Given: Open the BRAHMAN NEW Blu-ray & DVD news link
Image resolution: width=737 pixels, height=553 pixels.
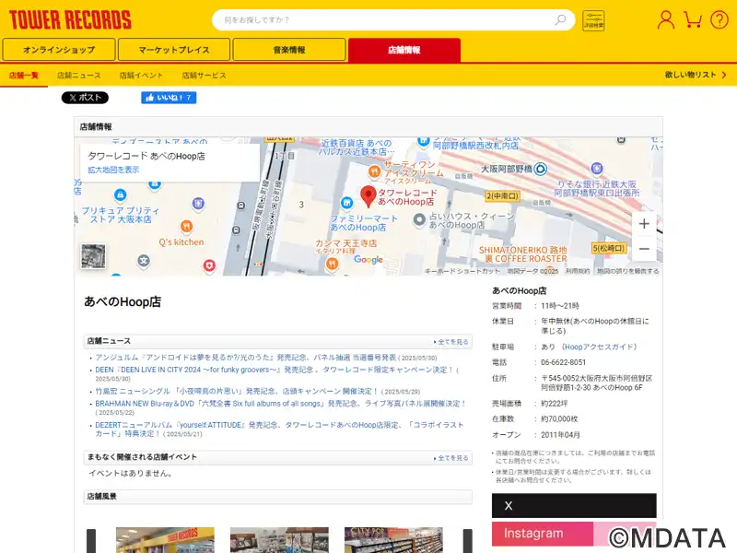Looking at the screenshot, I should point(281,404).
